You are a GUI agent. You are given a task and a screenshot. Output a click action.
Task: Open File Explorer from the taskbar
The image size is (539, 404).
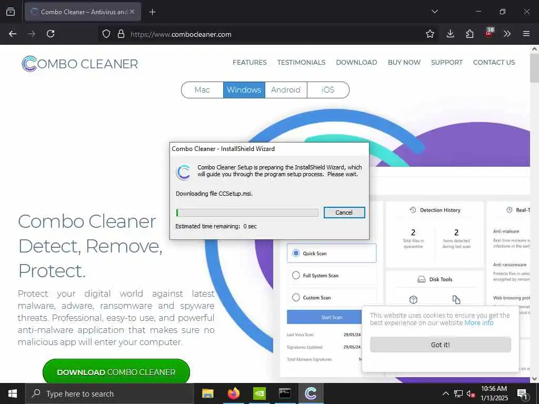pos(207,393)
